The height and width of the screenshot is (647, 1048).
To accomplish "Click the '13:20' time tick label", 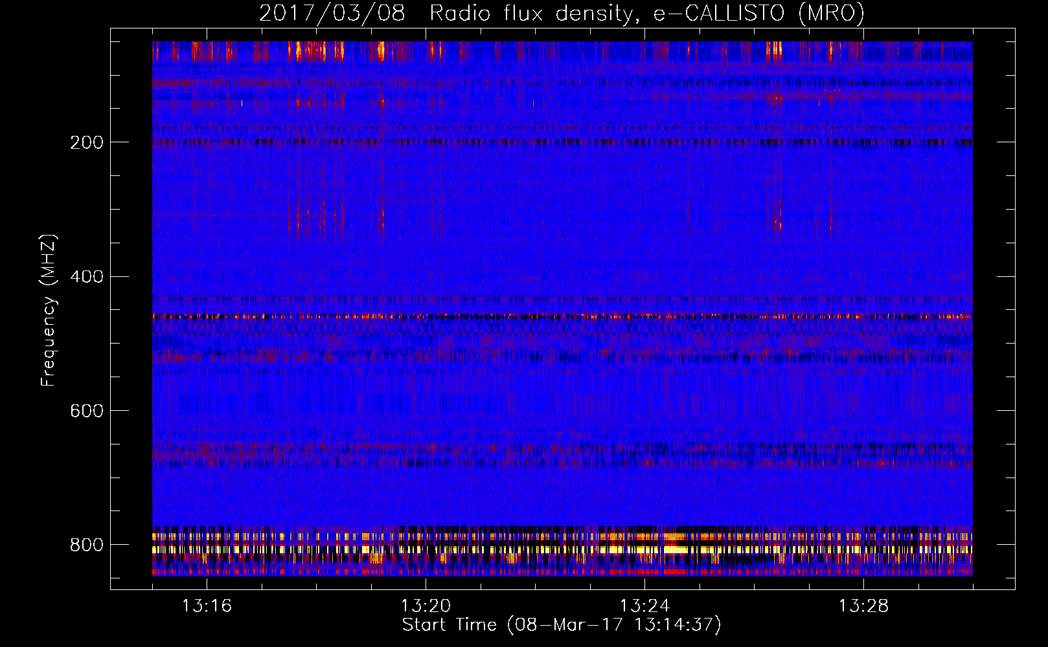I will coord(426,606).
